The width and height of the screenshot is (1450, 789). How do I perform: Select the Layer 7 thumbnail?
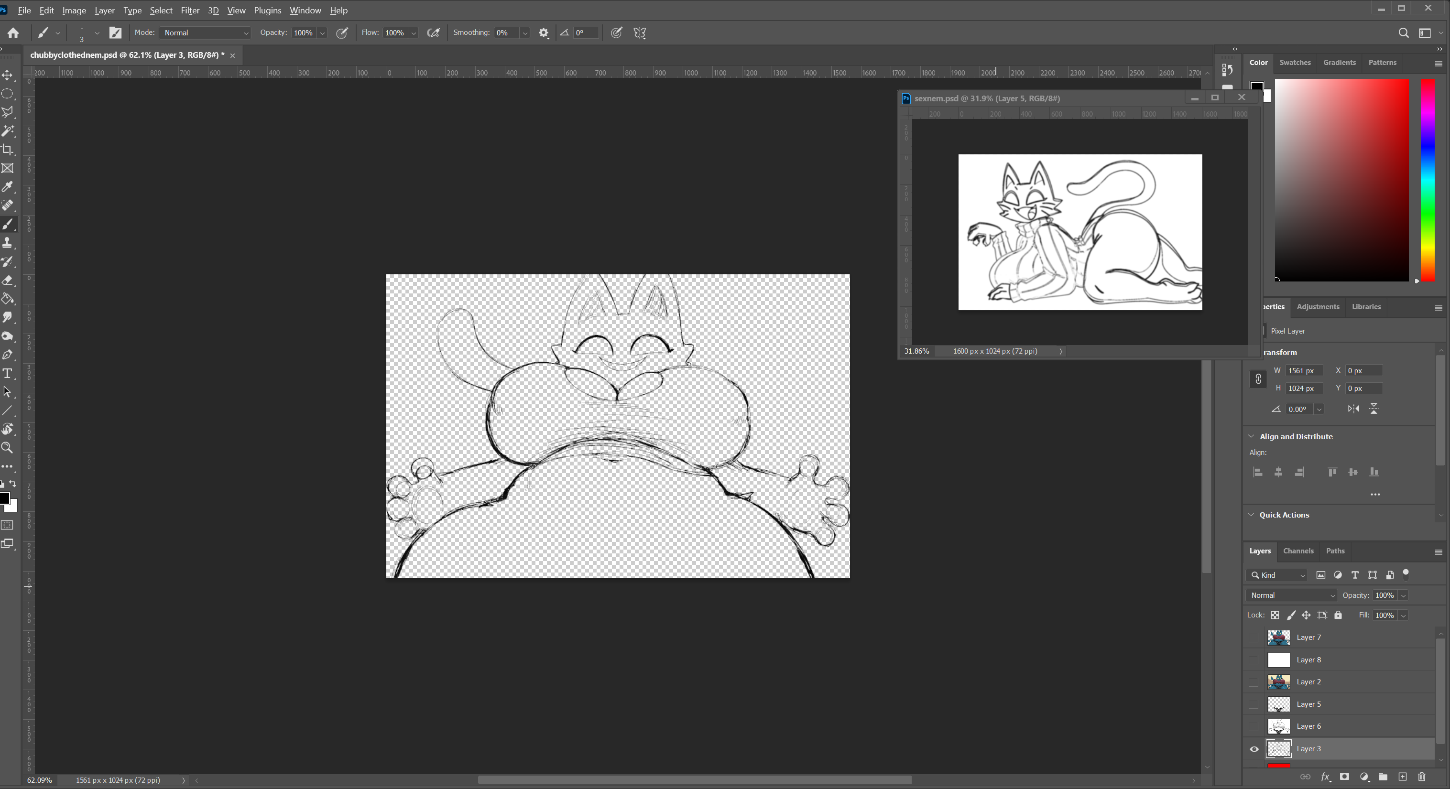pos(1278,638)
